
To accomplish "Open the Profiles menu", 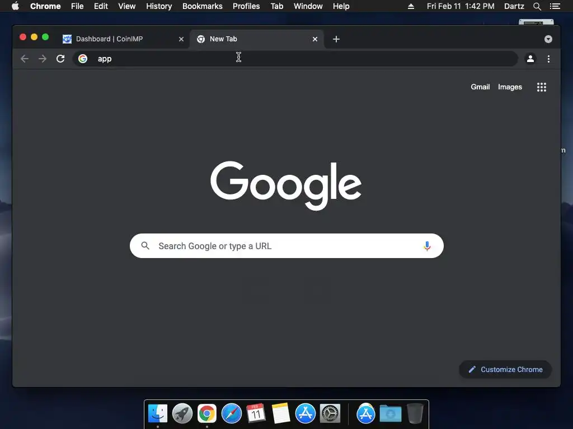I will coord(246,6).
